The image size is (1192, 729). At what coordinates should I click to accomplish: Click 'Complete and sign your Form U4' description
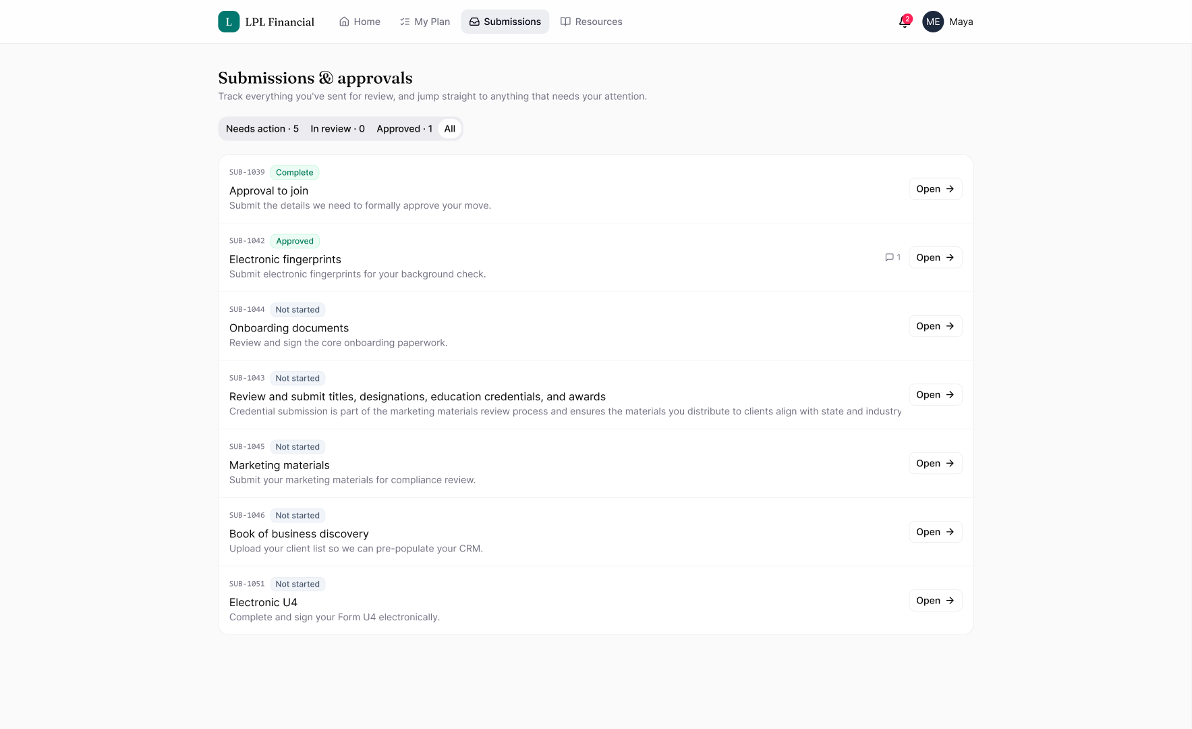[335, 618]
